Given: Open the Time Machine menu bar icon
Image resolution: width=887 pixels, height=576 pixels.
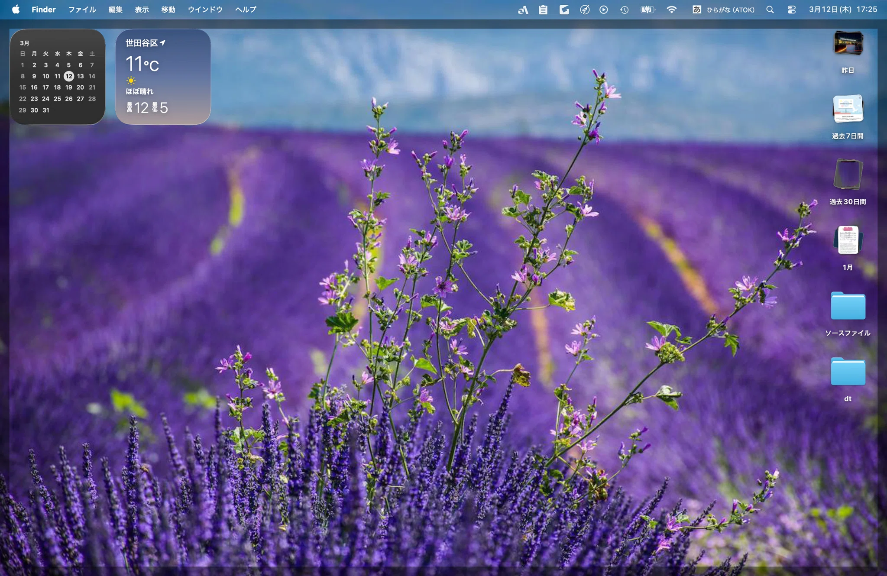Looking at the screenshot, I should click(624, 10).
